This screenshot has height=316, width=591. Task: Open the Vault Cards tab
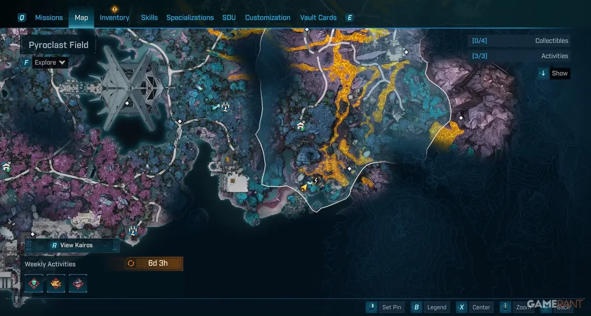[318, 18]
